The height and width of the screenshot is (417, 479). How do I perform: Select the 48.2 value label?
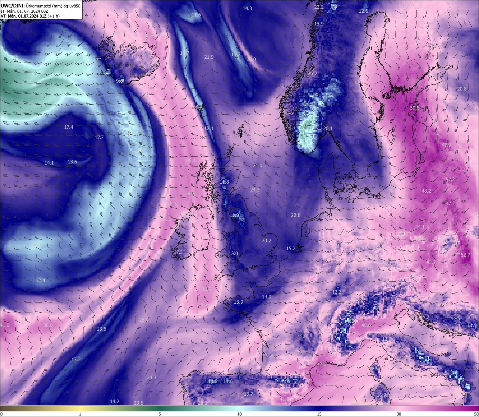click(426, 191)
